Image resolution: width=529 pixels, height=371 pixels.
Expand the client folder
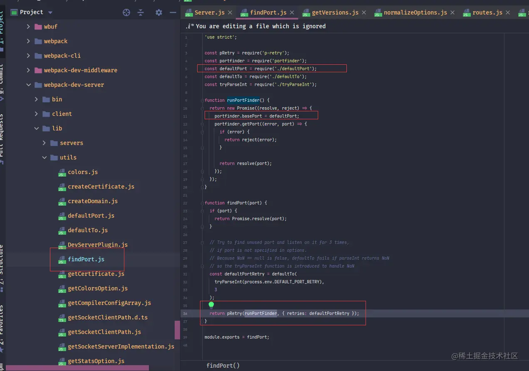(36, 114)
